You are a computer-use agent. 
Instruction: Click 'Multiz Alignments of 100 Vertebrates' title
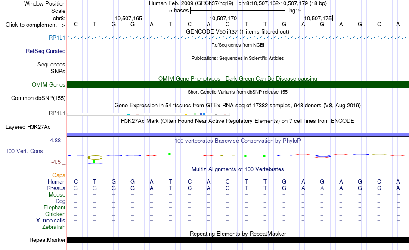238,169
